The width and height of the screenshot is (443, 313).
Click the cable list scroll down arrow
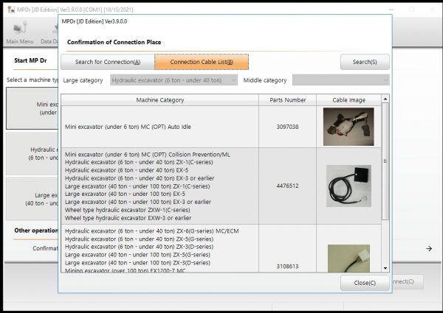(385, 268)
